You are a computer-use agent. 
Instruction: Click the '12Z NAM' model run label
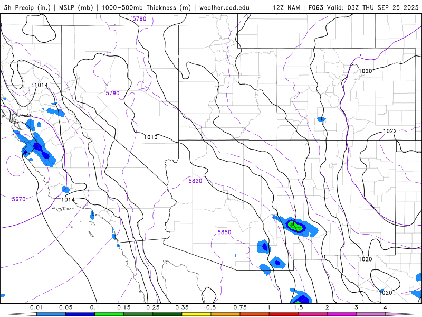(x=286, y=7)
